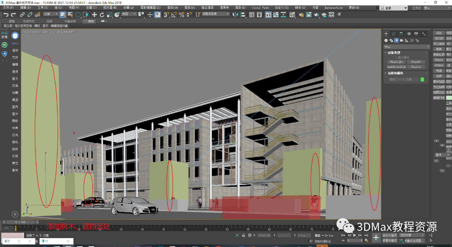Toggle Spinner Snap button
Screen dimensions: 452x247
tap(189, 14)
